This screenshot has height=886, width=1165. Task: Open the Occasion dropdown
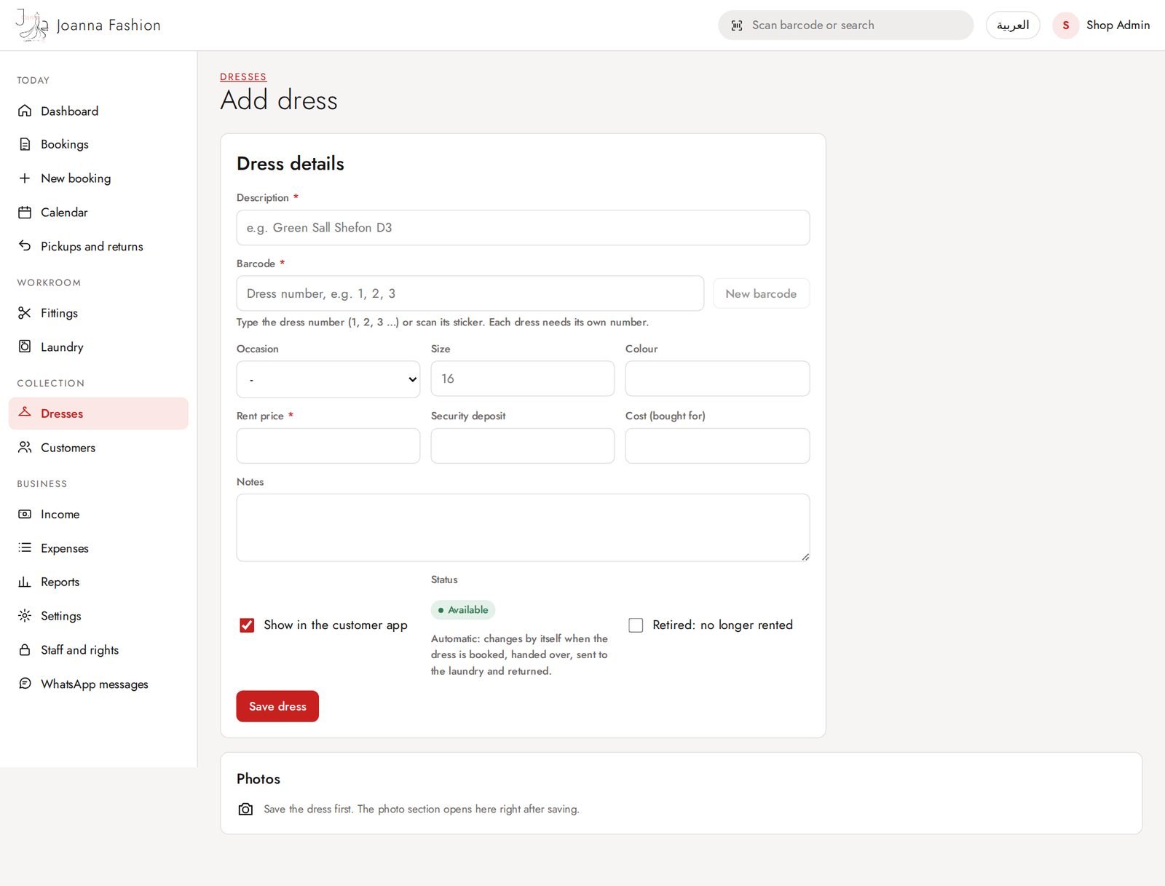tap(328, 379)
